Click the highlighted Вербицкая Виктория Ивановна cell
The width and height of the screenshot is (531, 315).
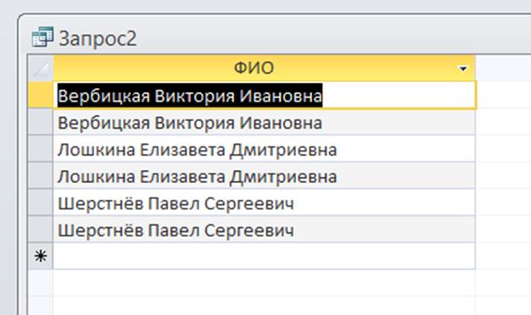(265, 96)
